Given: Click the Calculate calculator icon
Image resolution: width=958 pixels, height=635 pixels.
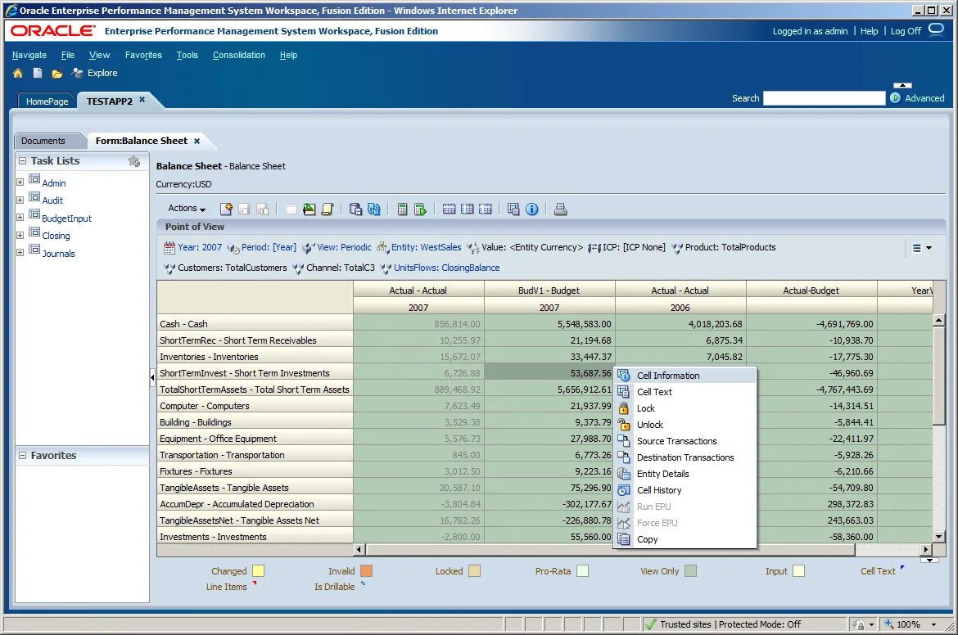Looking at the screenshot, I should pos(402,209).
